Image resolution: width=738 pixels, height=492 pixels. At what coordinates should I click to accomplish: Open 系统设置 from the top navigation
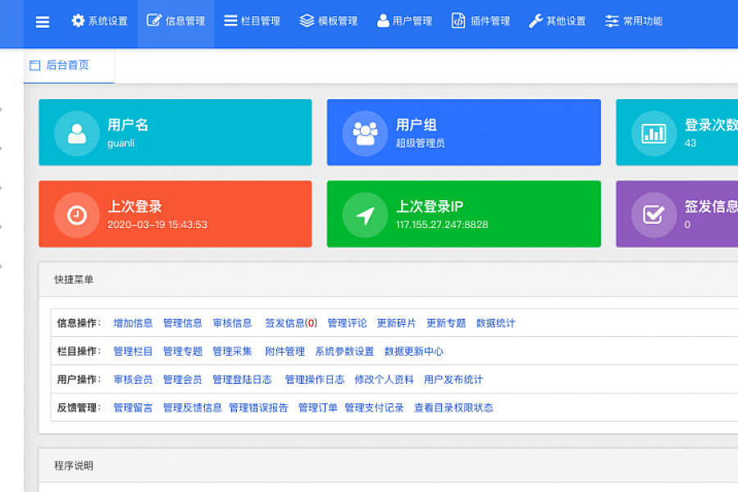(100, 21)
